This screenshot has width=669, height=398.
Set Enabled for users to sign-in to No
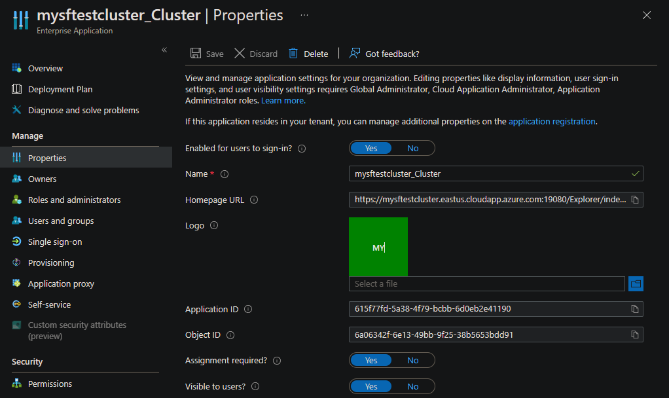pyautogui.click(x=412, y=148)
